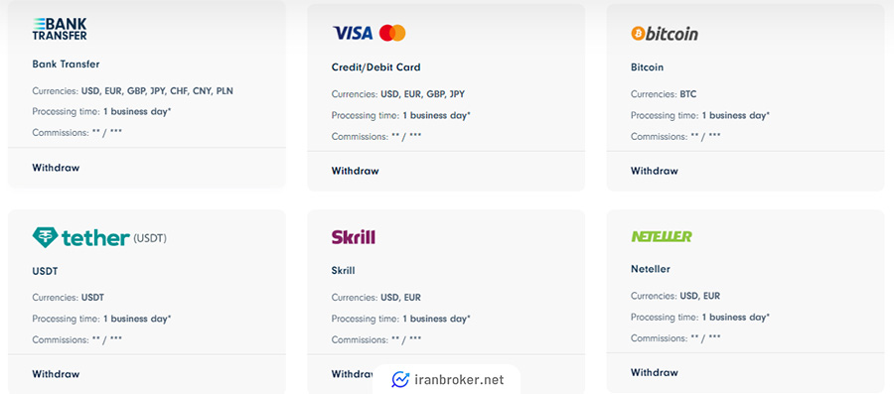Withdraw via Bank Transfer
Screen dimensions: 894x394
(x=56, y=168)
